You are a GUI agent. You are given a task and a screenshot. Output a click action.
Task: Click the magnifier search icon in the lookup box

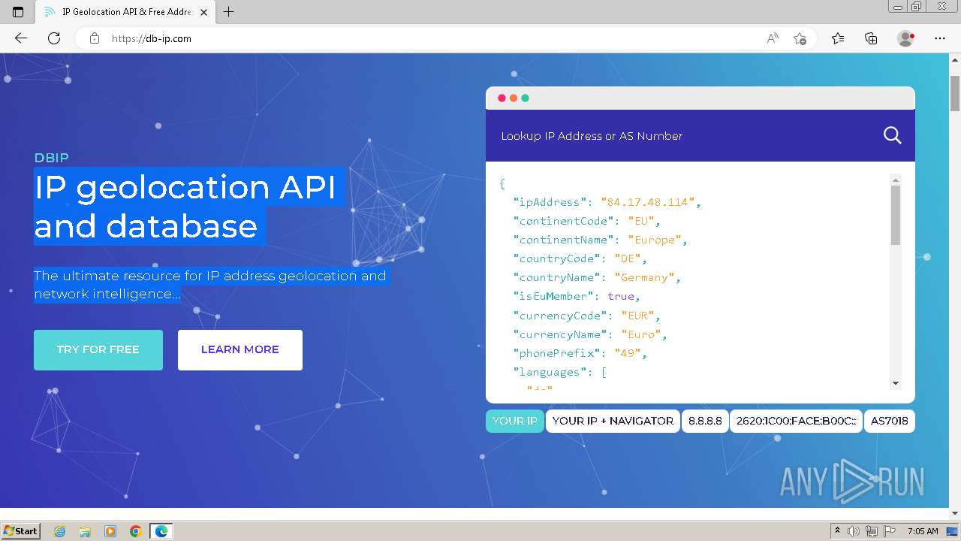(892, 135)
